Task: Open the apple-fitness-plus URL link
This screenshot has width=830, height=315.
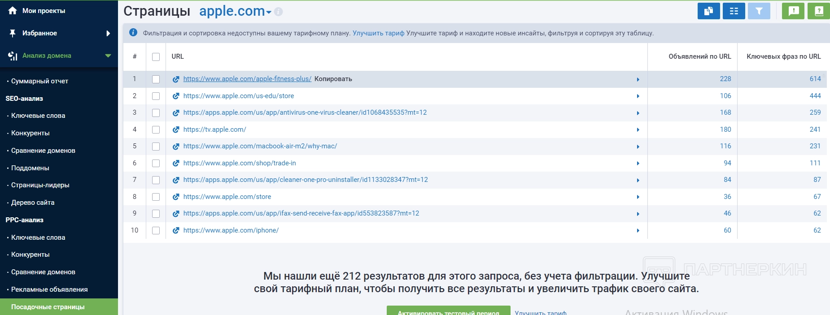Action: [x=247, y=79]
